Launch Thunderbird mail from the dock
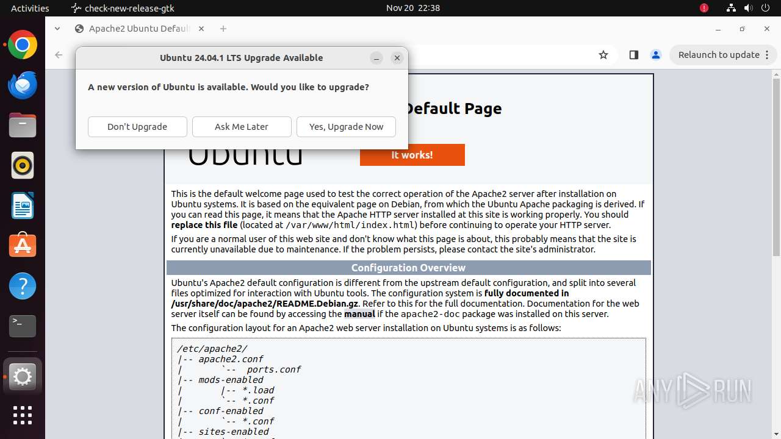Screen dimensions: 781x439 coord(23,85)
